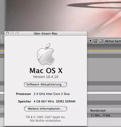Zoom the Über diesen Mac window
The height and width of the screenshot is (127, 121).
(x=17, y=33)
